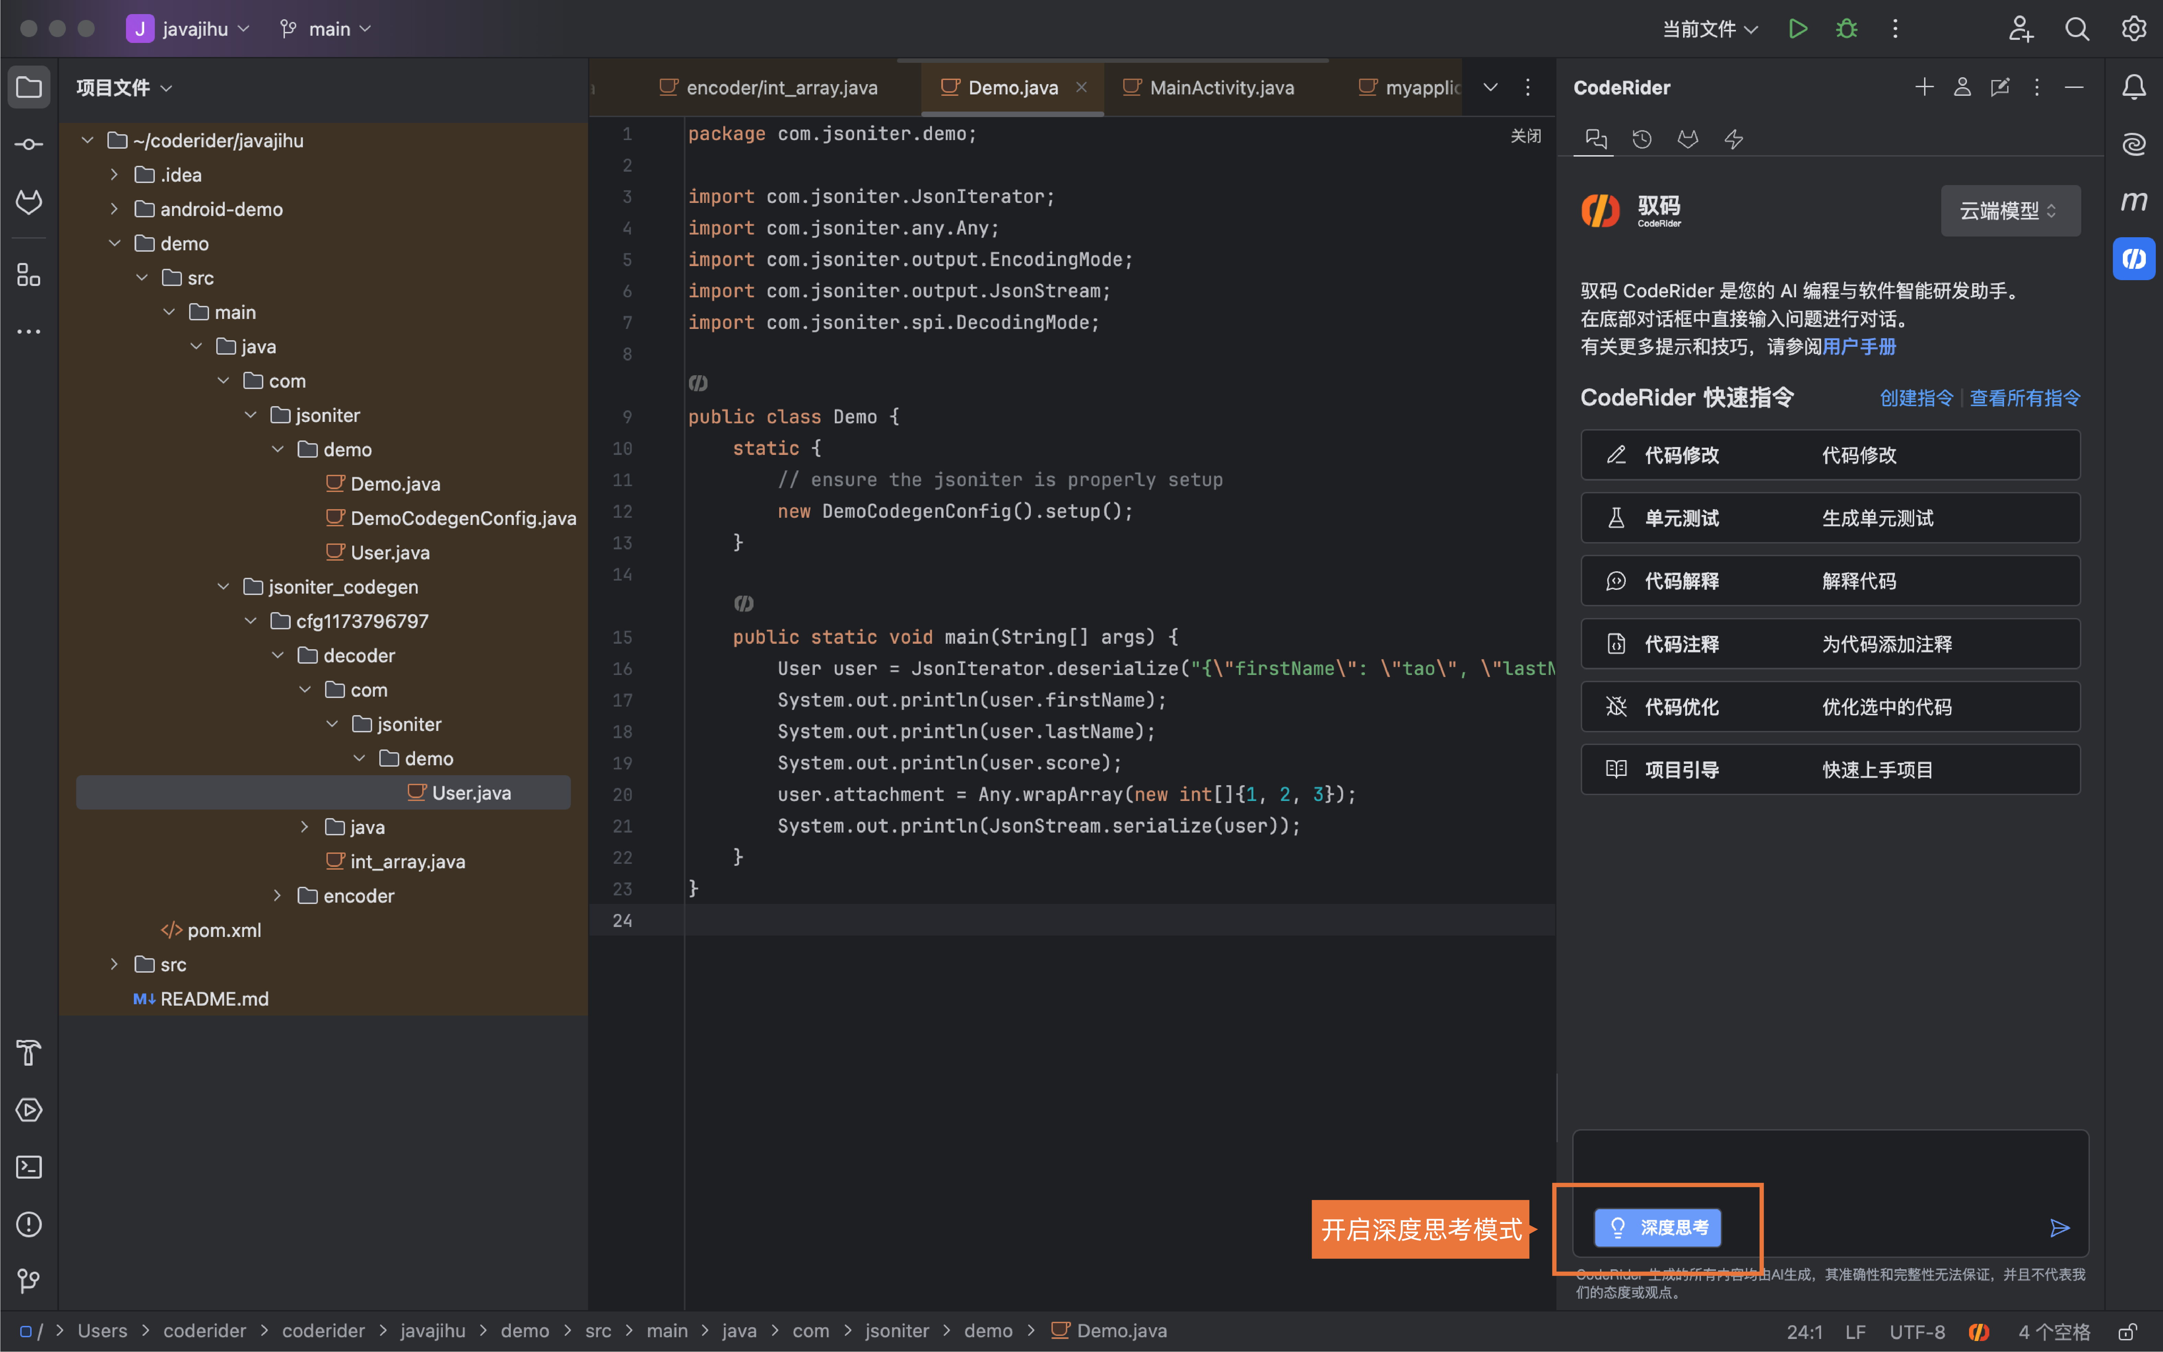Open the Commit tool window icon

28,145
